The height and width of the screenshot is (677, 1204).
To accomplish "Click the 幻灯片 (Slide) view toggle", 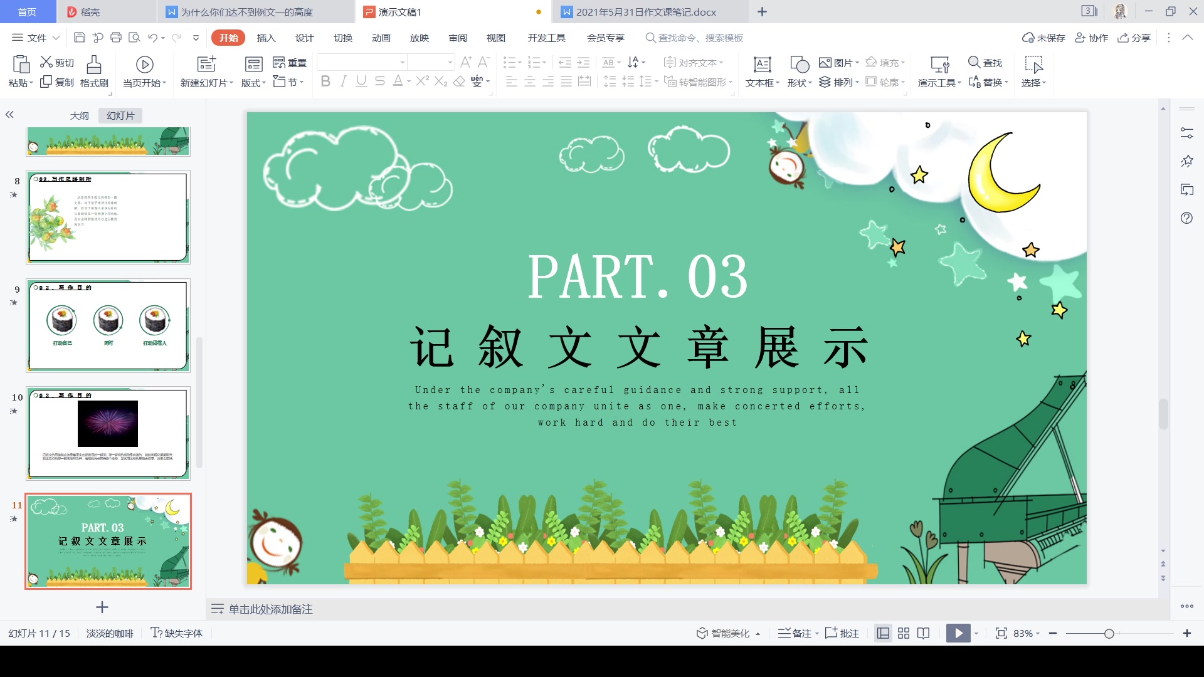I will pyautogui.click(x=119, y=115).
